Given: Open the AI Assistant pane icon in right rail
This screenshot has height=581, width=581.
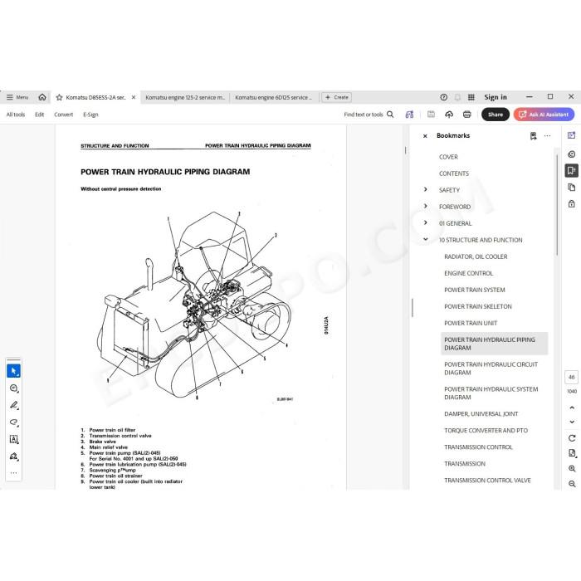Looking at the screenshot, I should (571, 135).
